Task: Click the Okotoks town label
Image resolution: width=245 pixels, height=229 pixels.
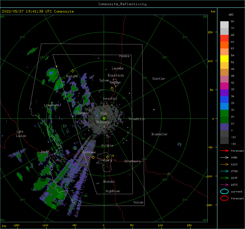Action: [x=109, y=182]
